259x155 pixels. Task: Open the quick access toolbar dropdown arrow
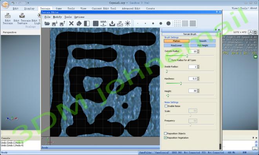point(28,3)
